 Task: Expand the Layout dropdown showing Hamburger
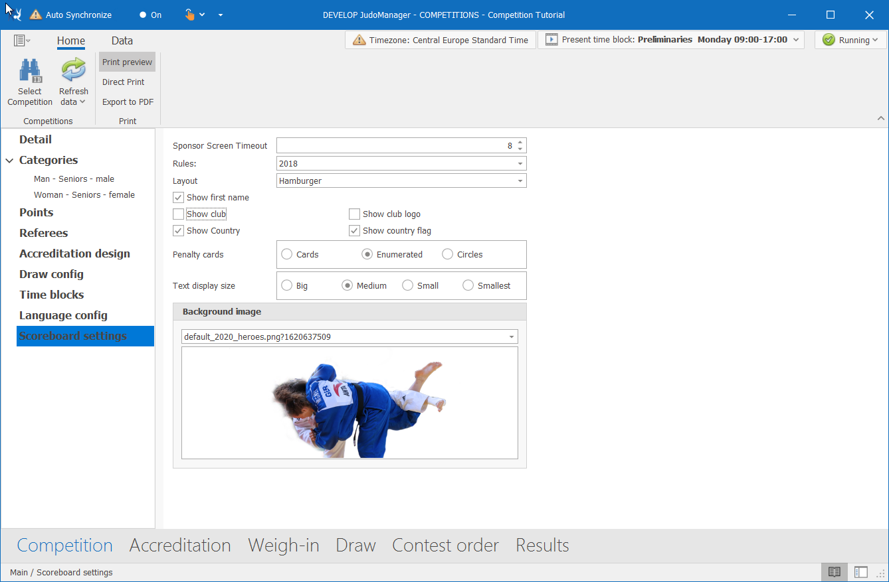pyautogui.click(x=520, y=181)
